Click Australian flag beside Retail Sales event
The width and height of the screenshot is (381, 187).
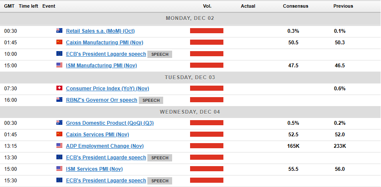pyautogui.click(x=59, y=31)
